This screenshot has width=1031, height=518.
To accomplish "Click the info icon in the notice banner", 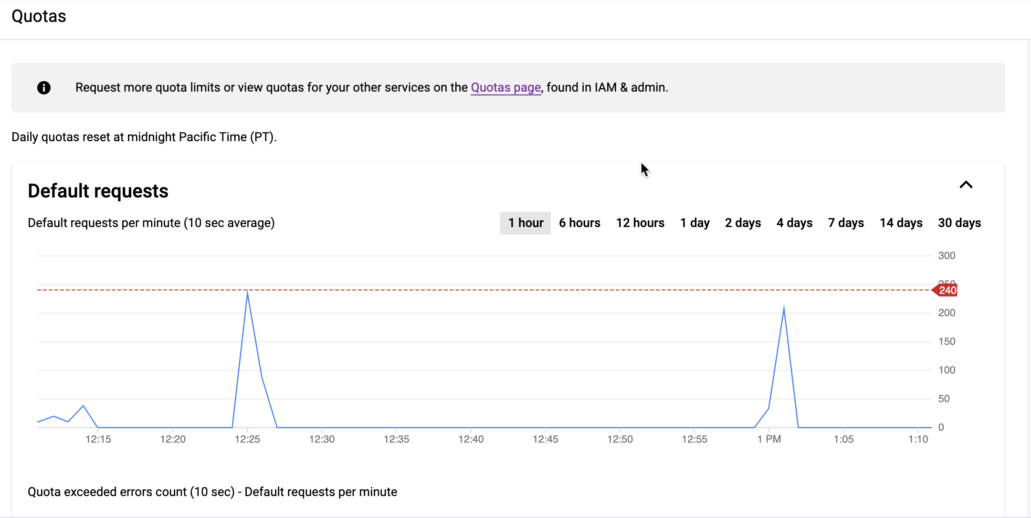I will click(x=43, y=88).
